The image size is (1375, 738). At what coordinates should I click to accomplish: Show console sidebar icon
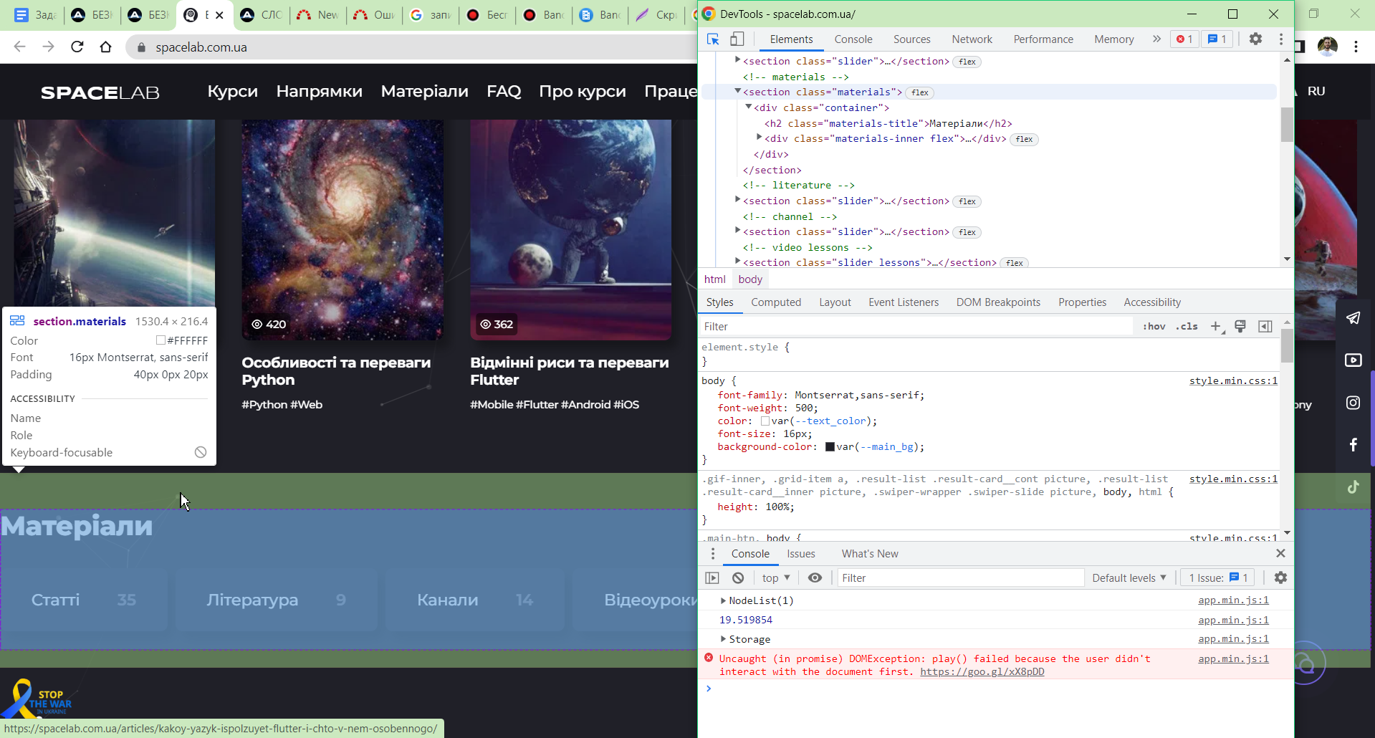pos(712,578)
